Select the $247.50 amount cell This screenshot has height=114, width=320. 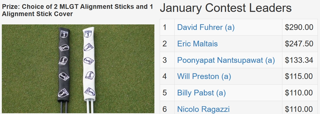[x=299, y=44]
